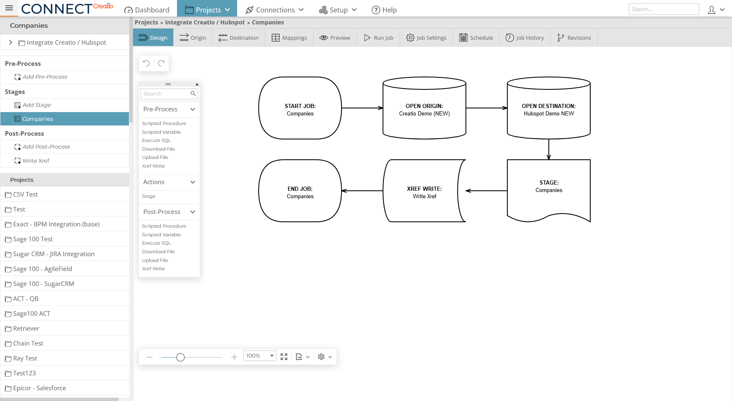Collapse the Actions section in the palette

192,182
